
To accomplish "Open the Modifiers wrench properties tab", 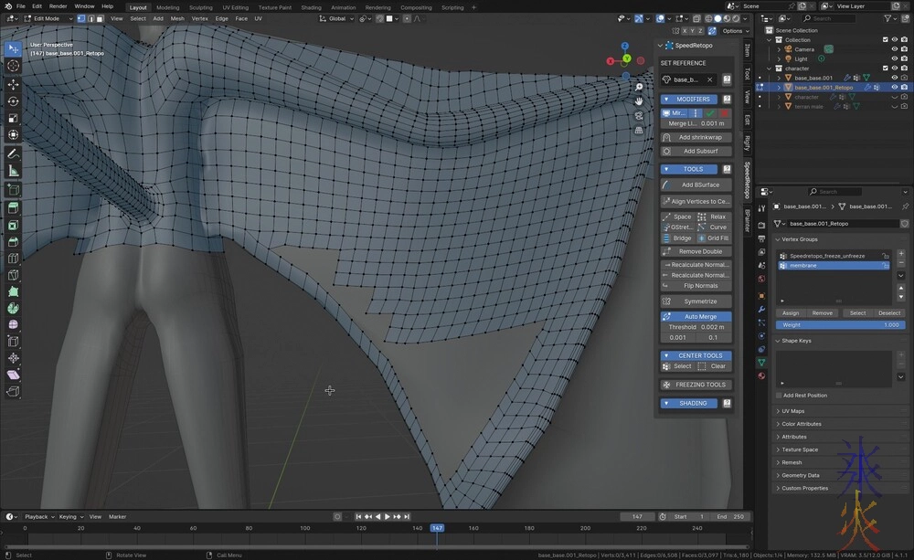I will coord(761,310).
